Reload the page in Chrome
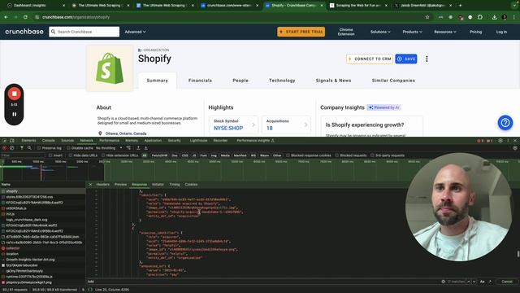Screen dimensions: 520x293 pyautogui.click(x=25, y=17)
